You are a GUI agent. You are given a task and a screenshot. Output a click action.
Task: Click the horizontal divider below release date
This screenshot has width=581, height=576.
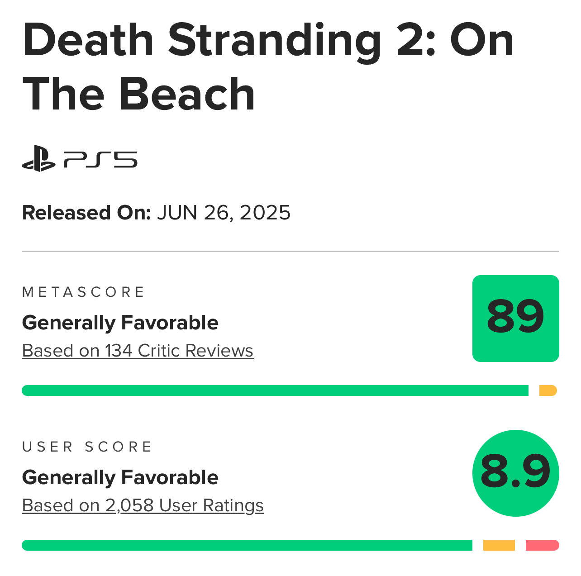click(290, 251)
